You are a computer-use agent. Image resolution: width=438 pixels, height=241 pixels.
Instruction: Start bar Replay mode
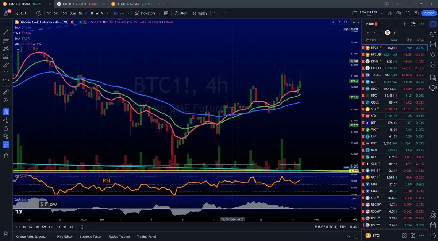199,13
